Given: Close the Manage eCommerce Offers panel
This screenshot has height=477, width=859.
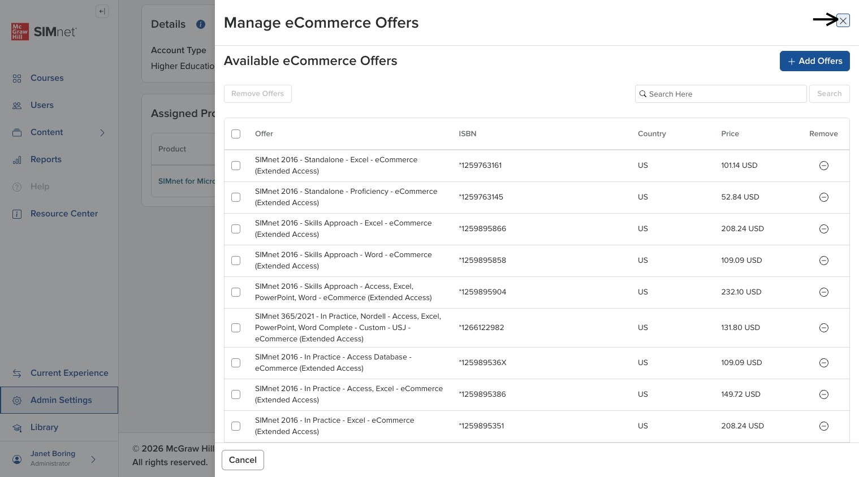Looking at the screenshot, I should point(843,20).
